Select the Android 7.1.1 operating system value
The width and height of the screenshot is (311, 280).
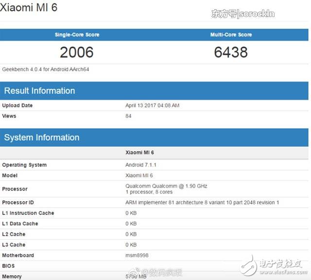(141, 165)
